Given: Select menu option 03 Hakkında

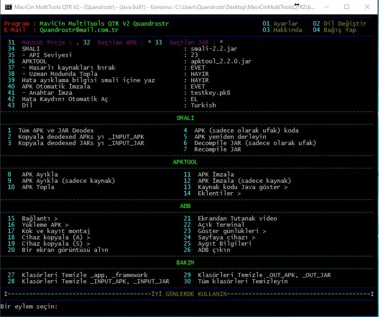Looking at the screenshot, I should pyautogui.click(x=282, y=30).
